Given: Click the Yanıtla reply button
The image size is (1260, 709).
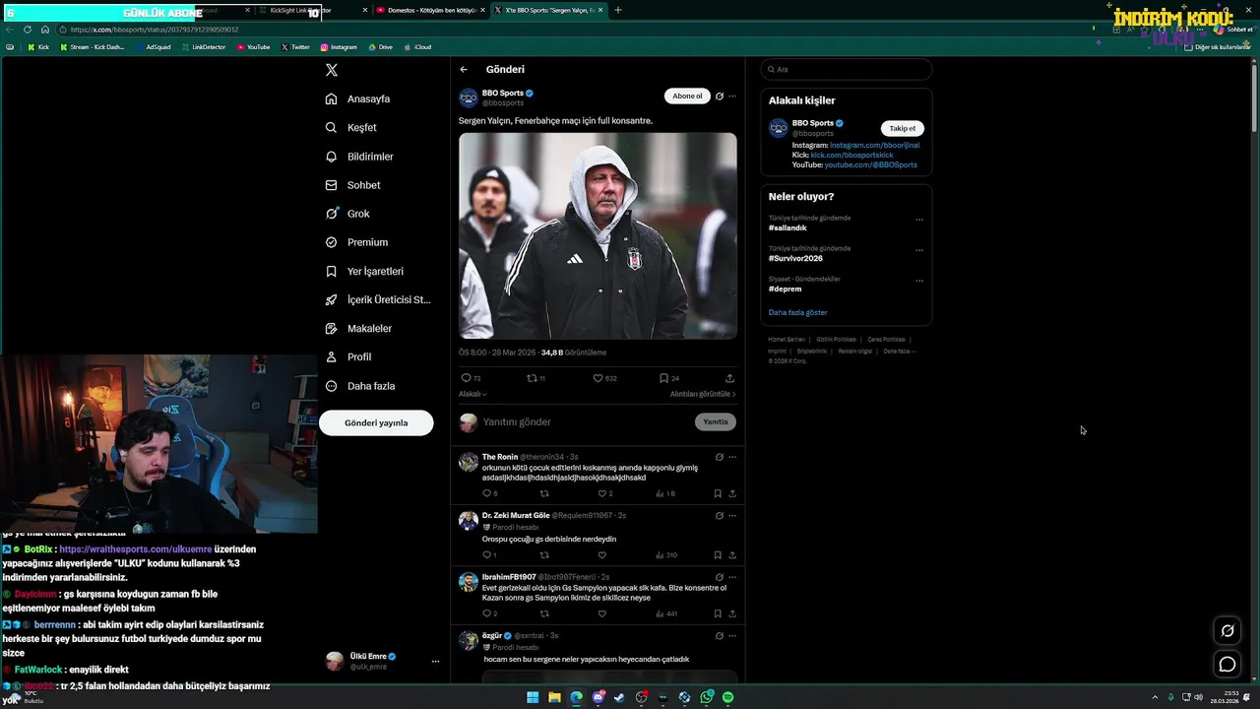Looking at the screenshot, I should click(x=716, y=421).
